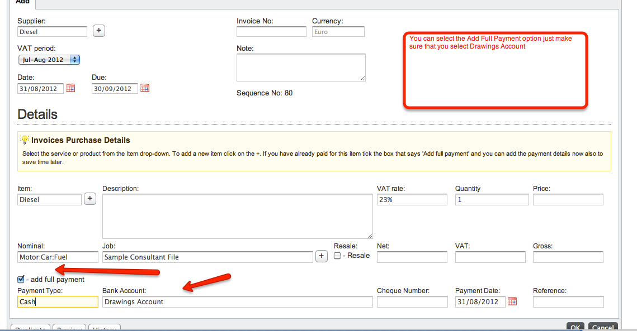This screenshot has height=331, width=637.
Task: Click the plus button next to Job
Action: click(321, 256)
